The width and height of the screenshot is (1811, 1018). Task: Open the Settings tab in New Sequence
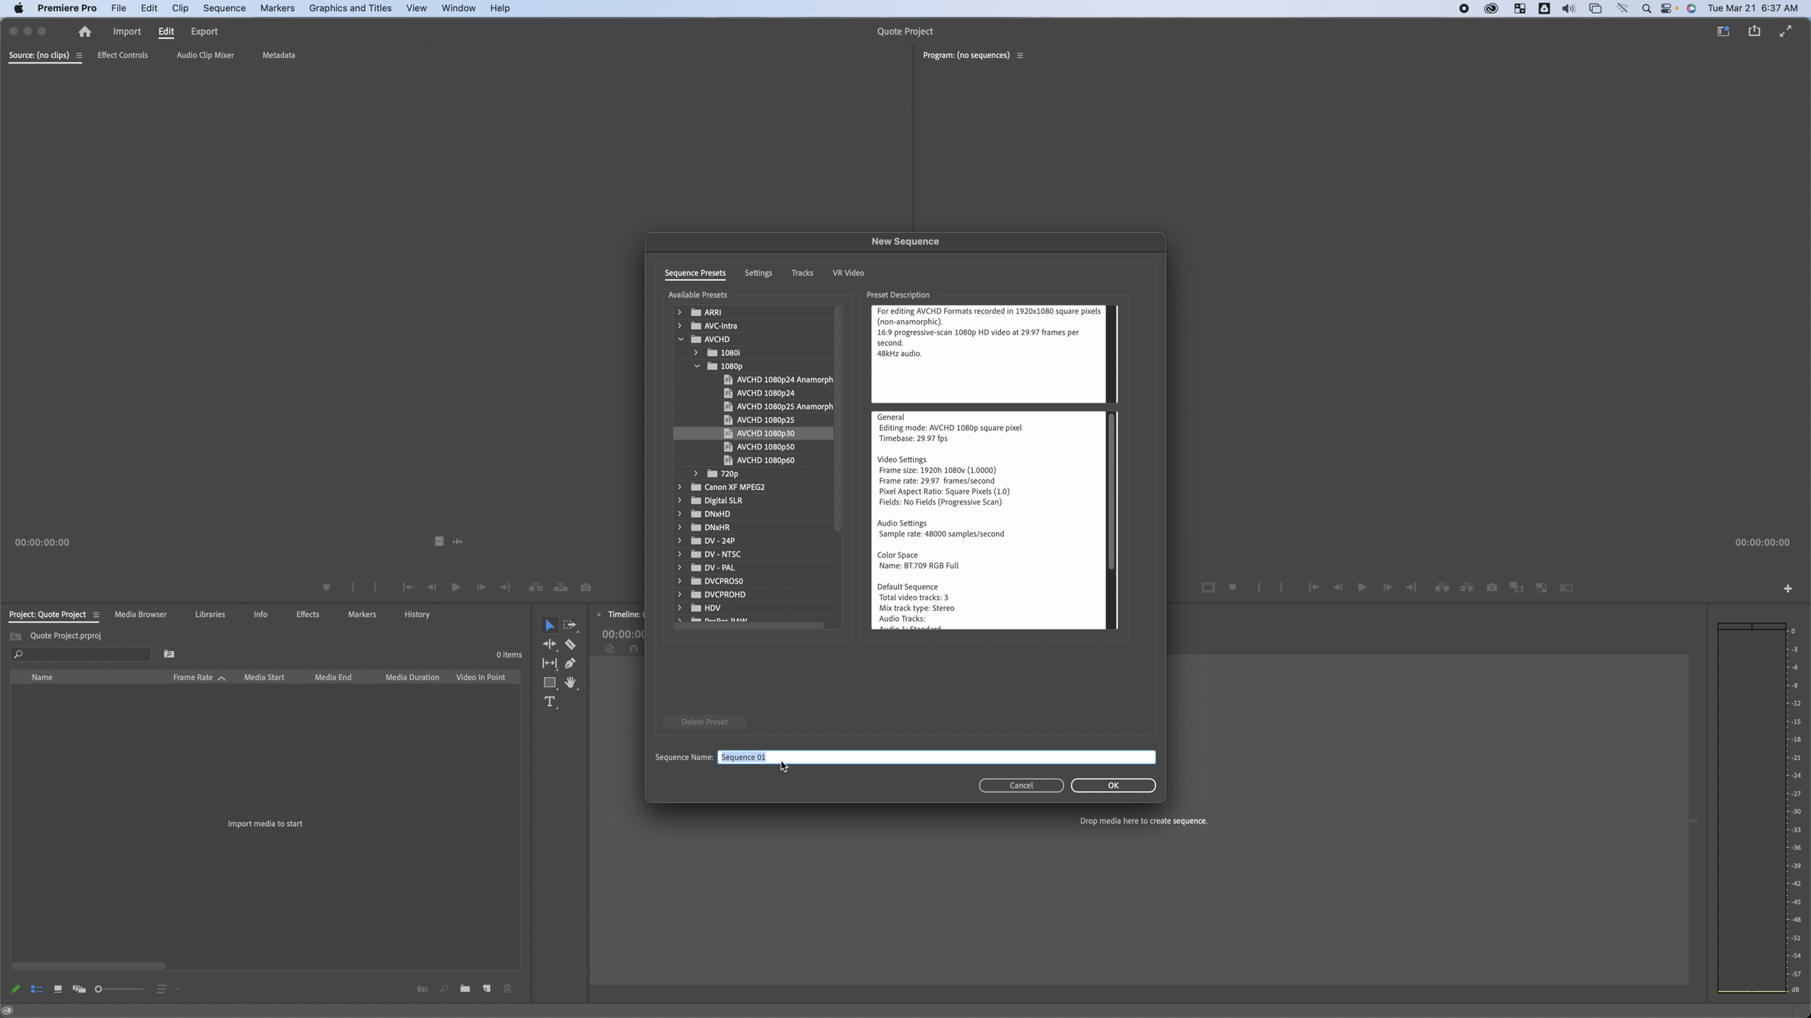coord(758,273)
